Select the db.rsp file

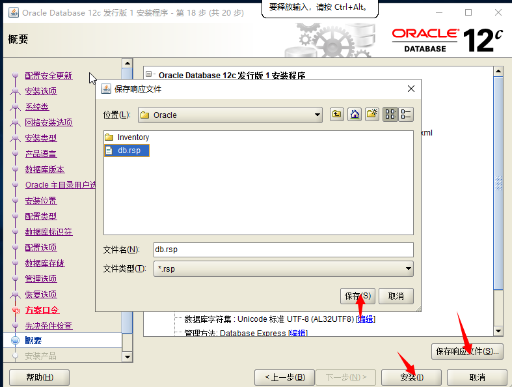pyautogui.click(x=127, y=150)
